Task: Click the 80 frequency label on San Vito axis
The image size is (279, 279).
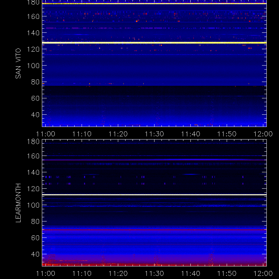Action: (35, 82)
